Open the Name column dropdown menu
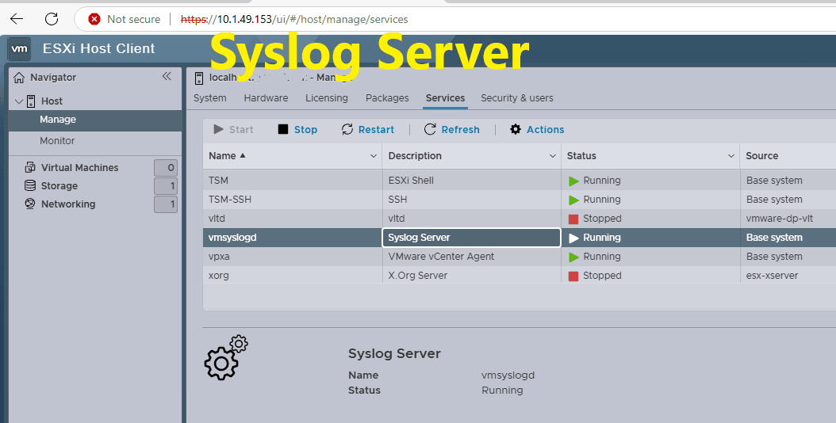836x423 pixels. [x=374, y=156]
